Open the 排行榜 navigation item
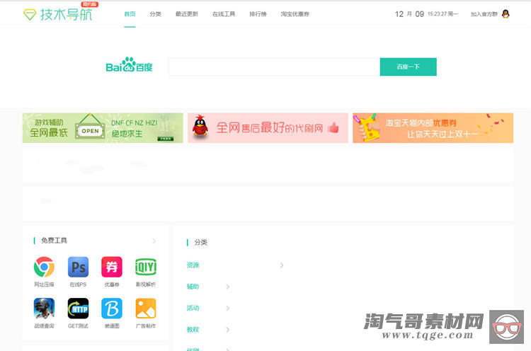 click(258, 14)
